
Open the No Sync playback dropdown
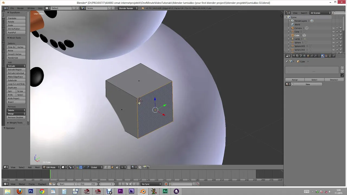pyautogui.click(x=151, y=184)
